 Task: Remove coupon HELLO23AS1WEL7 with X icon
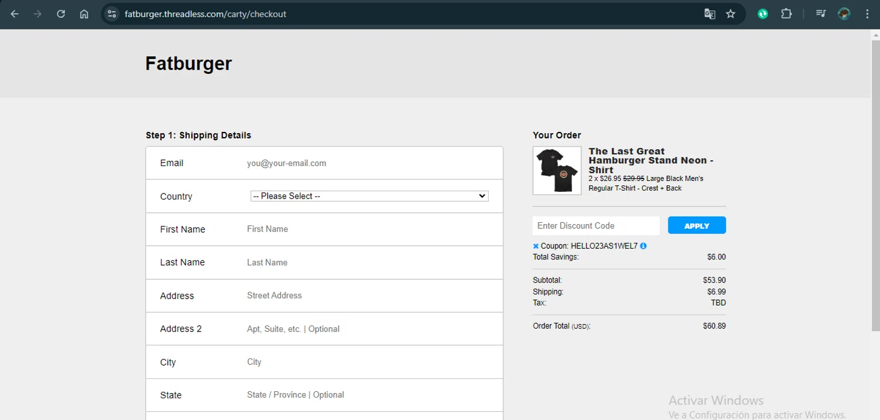(x=536, y=246)
